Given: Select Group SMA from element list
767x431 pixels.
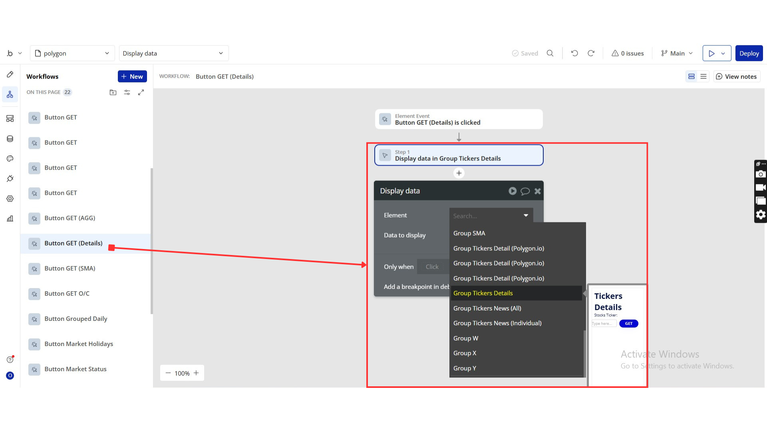Looking at the screenshot, I should click(x=469, y=233).
